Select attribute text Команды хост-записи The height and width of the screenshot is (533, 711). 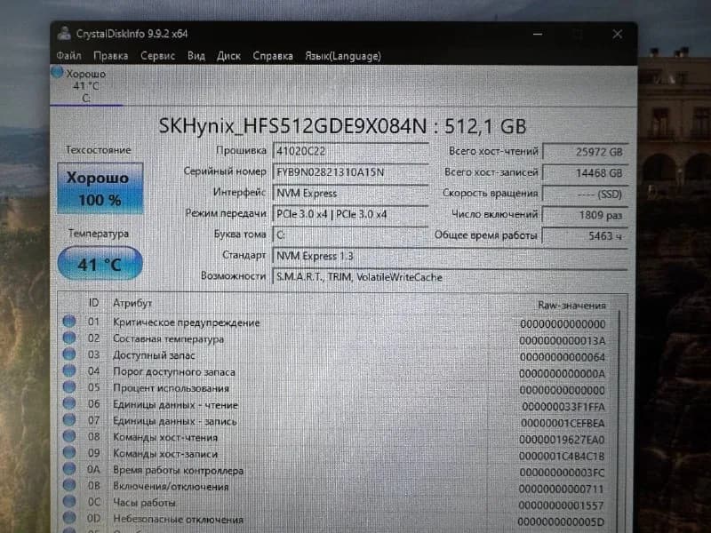click(x=165, y=454)
